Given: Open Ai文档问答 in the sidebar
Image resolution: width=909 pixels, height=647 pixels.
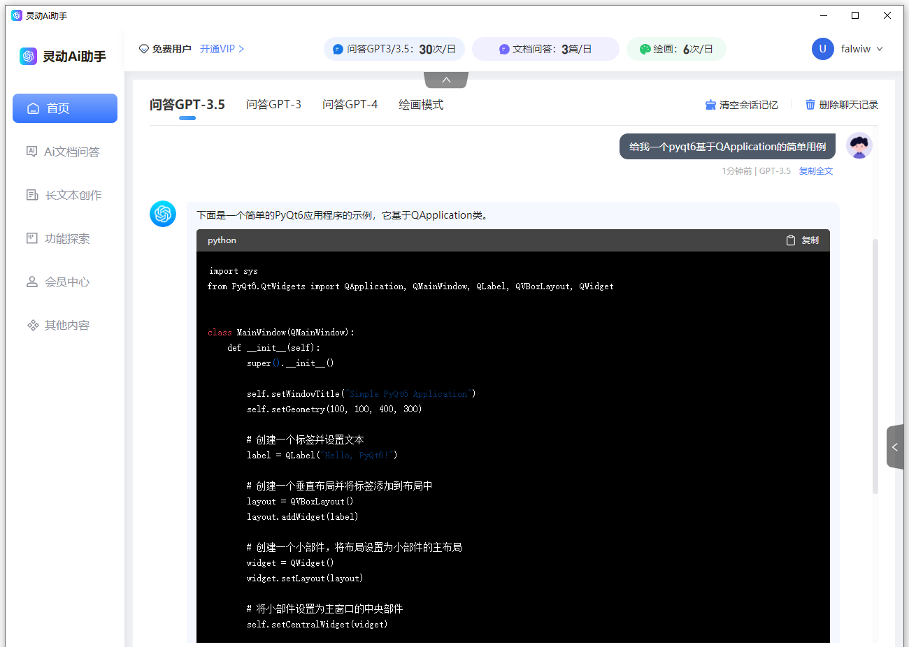Looking at the screenshot, I should [65, 152].
